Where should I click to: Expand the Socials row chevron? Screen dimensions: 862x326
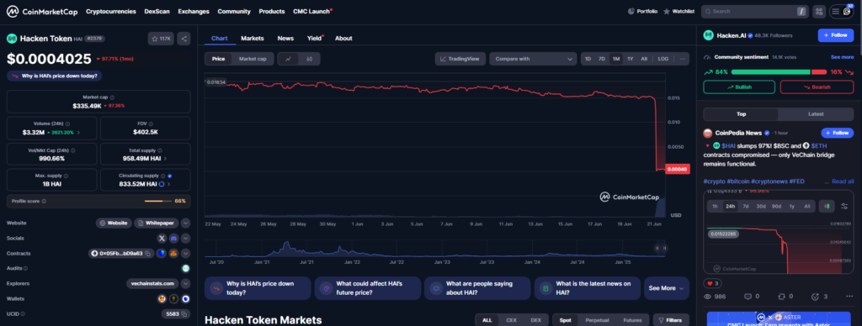(x=186, y=238)
